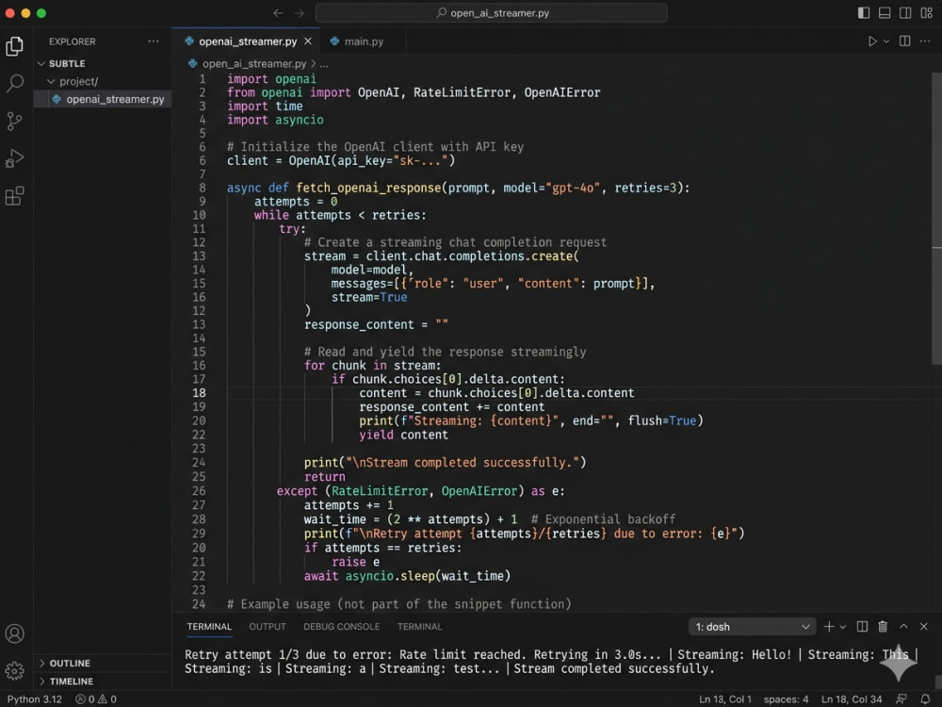The height and width of the screenshot is (707, 942).
Task: Split the editor to the right
Action: (904, 41)
